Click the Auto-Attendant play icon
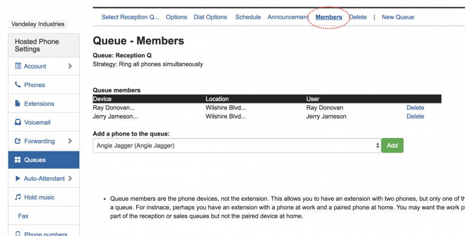 (18, 178)
